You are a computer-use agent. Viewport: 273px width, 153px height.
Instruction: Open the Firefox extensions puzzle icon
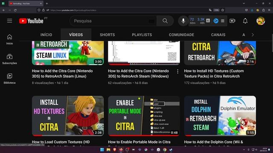264,10
